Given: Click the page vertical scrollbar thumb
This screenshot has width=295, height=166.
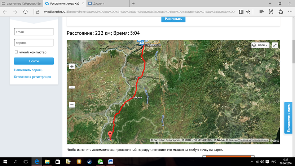Looking at the screenshot, I should coord(294,52).
